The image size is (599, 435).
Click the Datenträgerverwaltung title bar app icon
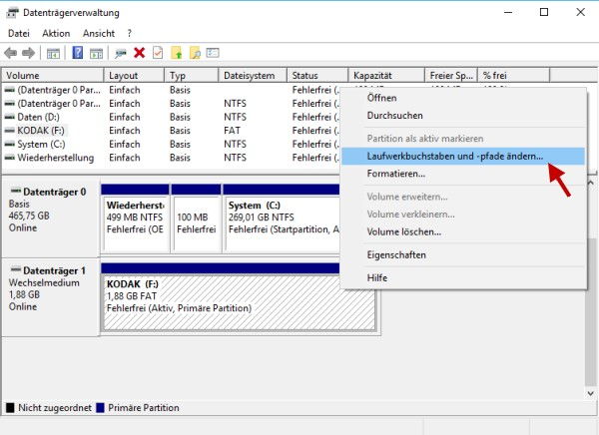click(x=12, y=13)
